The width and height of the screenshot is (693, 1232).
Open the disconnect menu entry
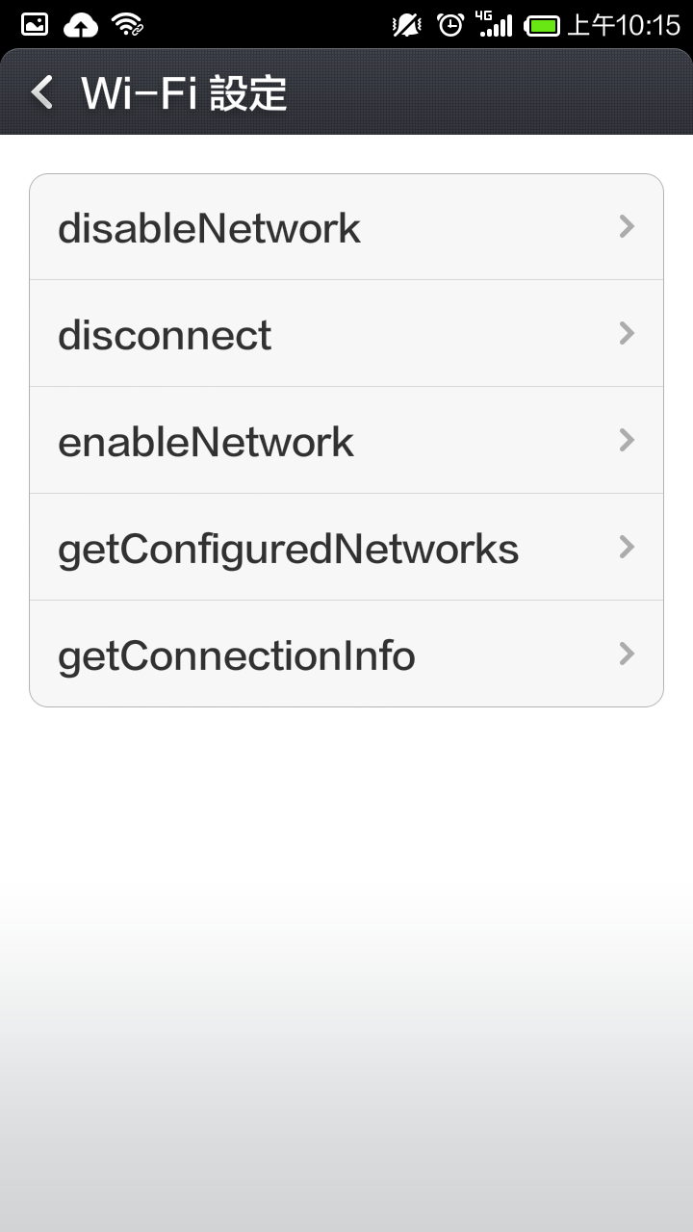point(346,334)
